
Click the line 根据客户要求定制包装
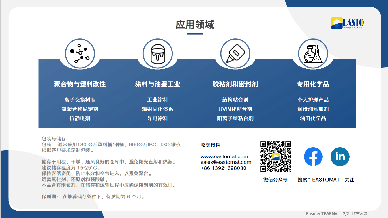[x=68, y=150]
